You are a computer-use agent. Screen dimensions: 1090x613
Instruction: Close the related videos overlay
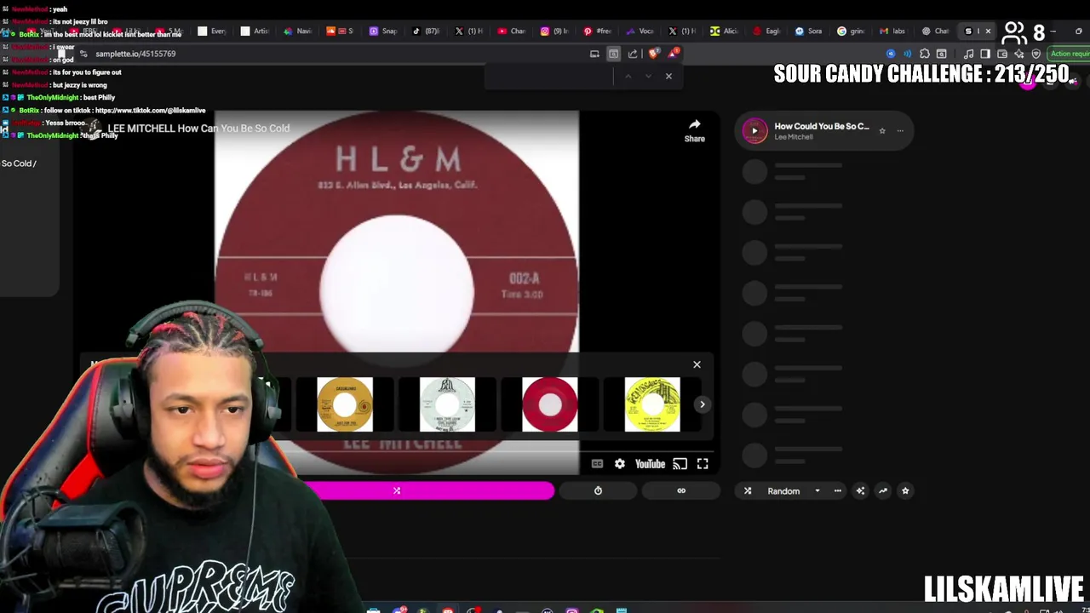coord(697,364)
